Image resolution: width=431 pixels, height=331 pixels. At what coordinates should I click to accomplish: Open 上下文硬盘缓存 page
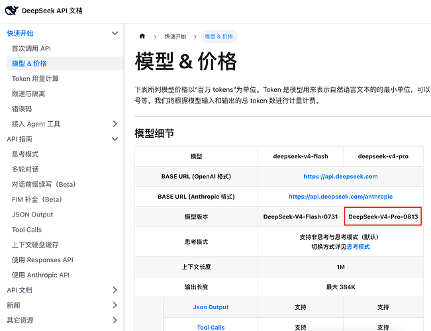coord(35,245)
